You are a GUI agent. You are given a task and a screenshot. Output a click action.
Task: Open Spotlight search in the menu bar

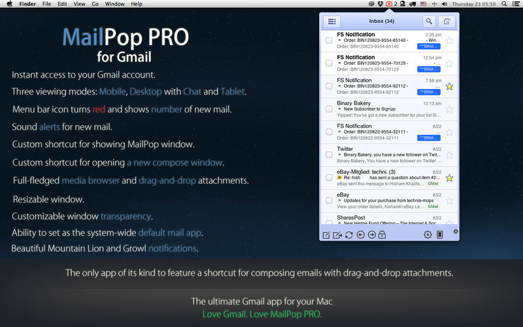coord(504,4)
